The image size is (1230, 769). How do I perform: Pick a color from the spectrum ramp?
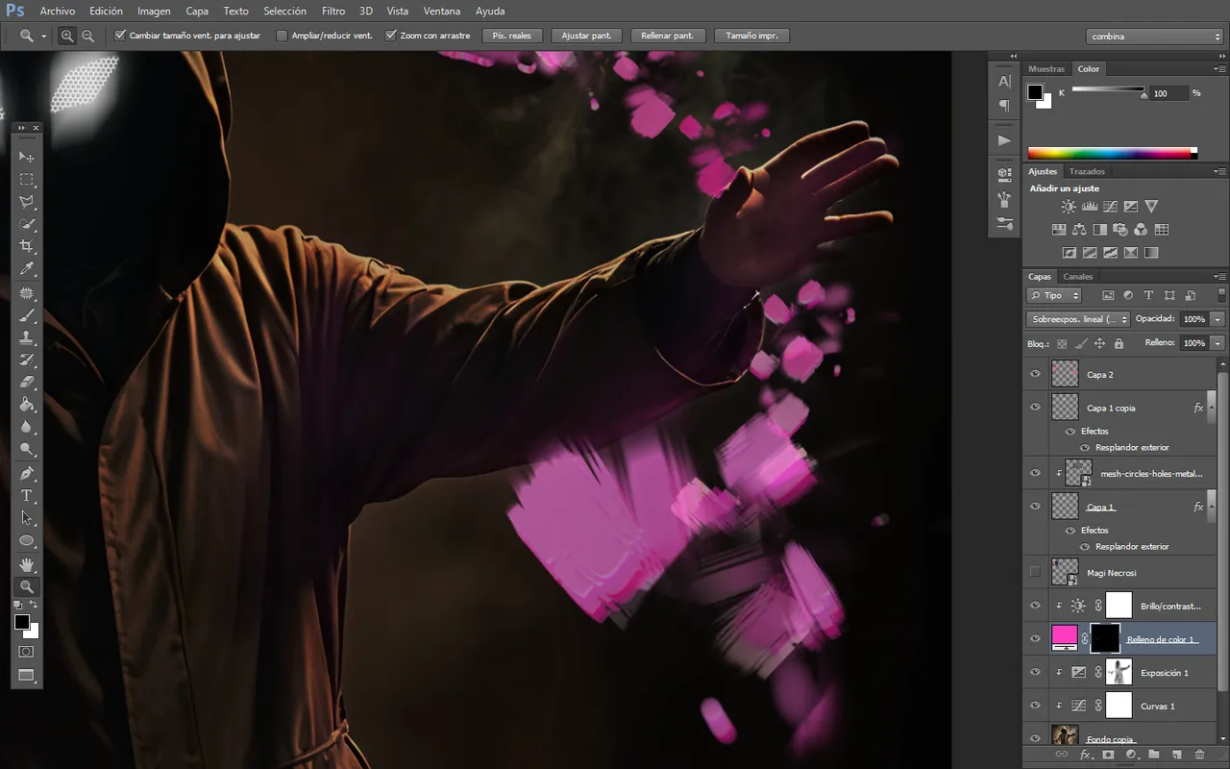point(1112,153)
